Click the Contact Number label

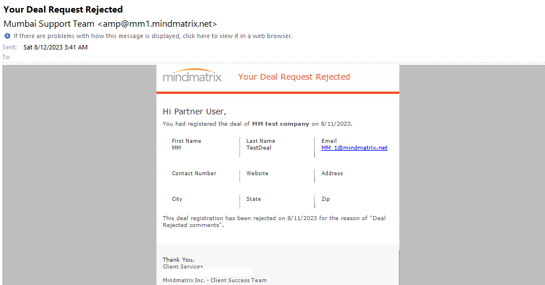[194, 173]
